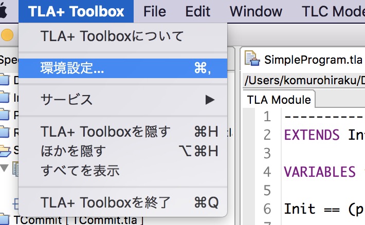
Task: Click the folder icon beside R
Action: pyautogui.click(x=5, y=132)
